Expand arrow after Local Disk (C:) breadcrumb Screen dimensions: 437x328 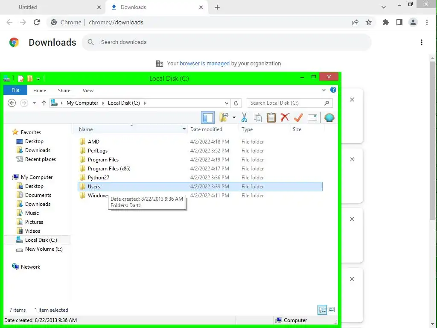(x=145, y=103)
